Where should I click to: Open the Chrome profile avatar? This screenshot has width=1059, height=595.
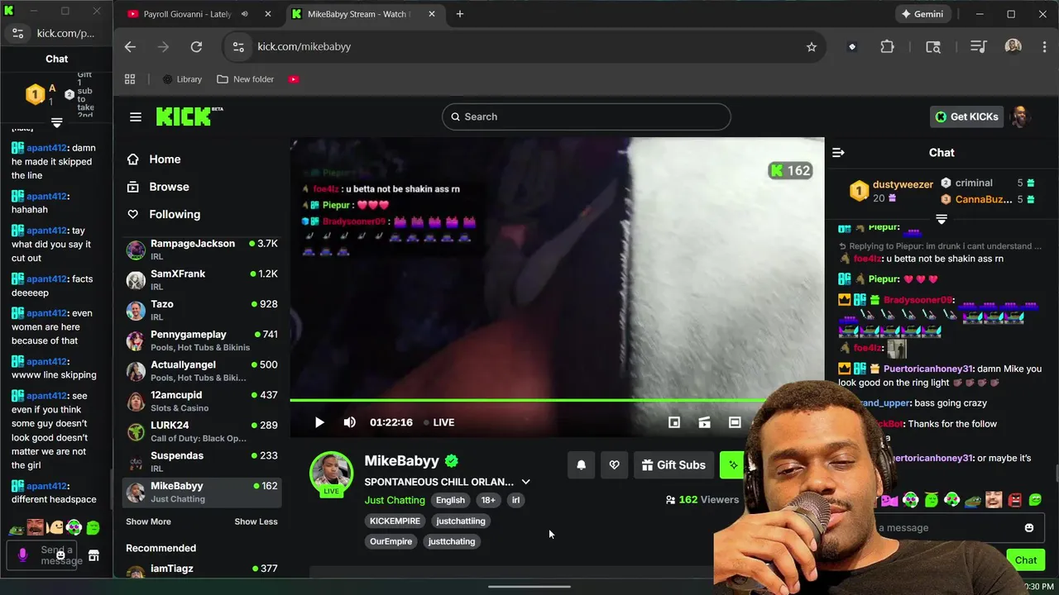coord(1013,47)
